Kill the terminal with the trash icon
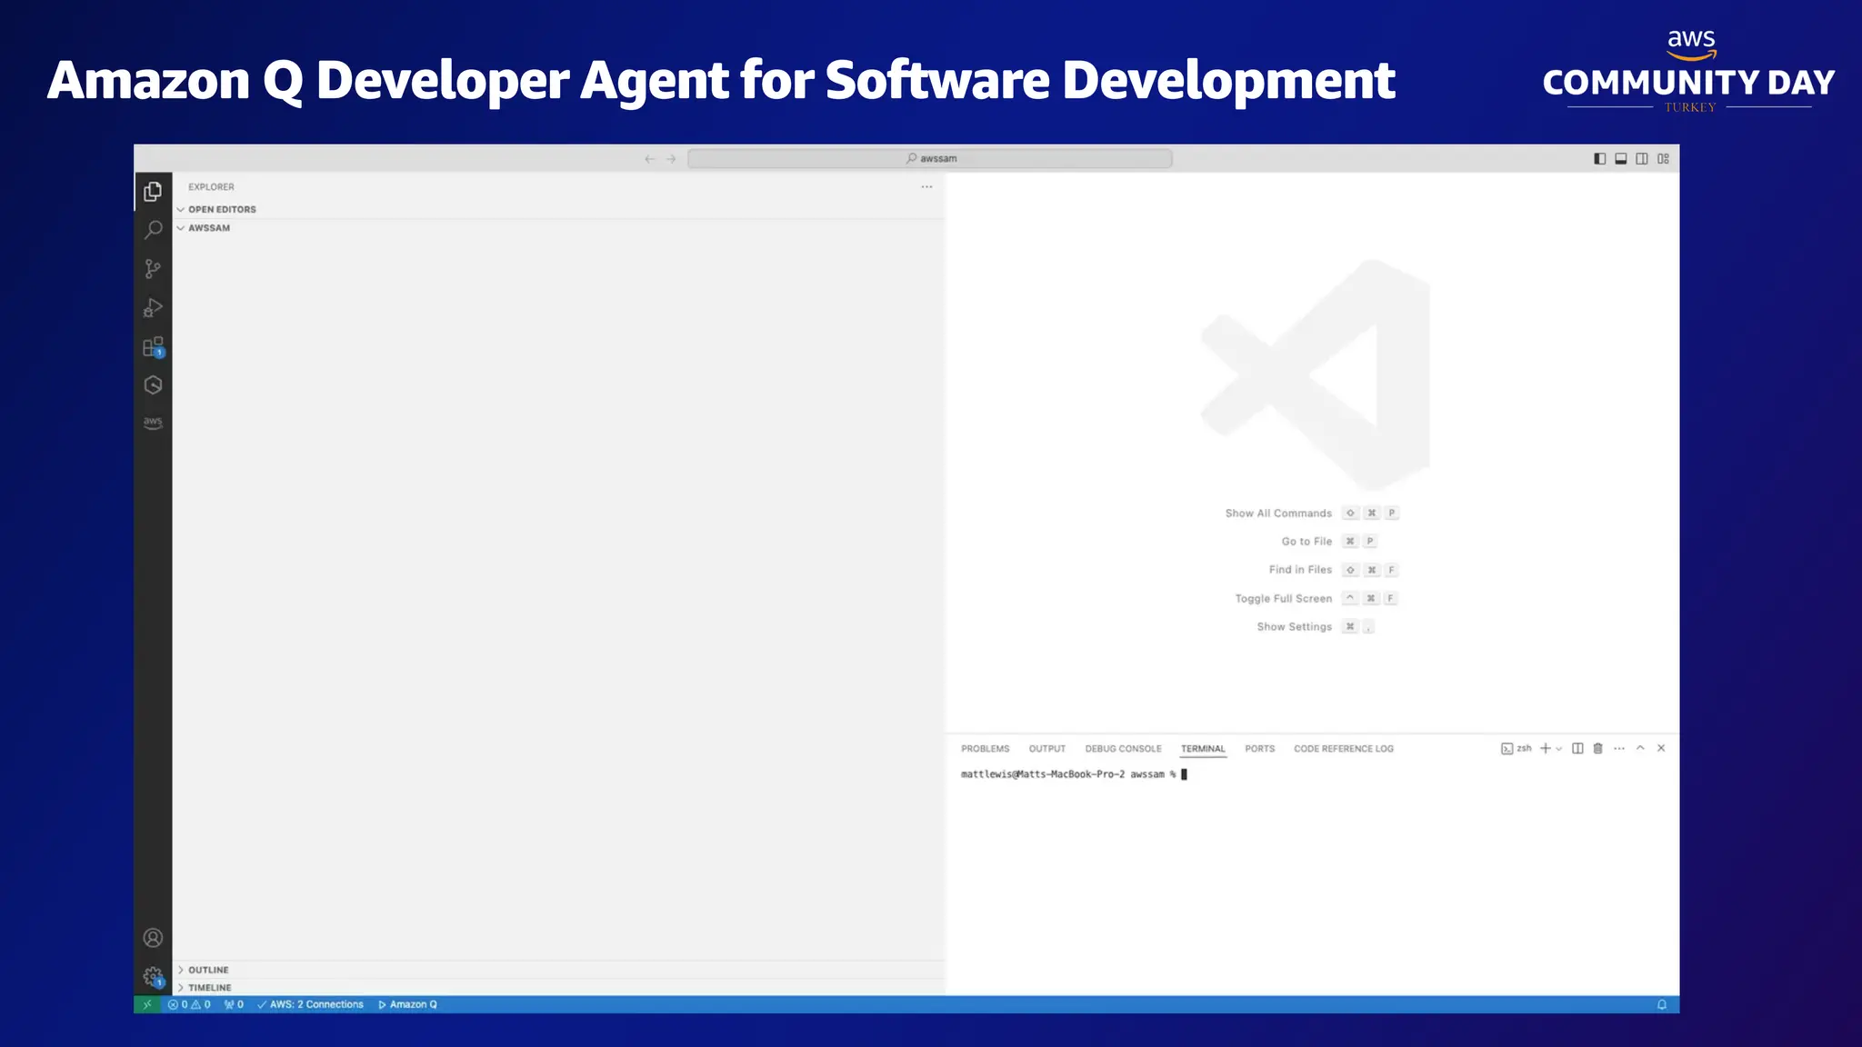Viewport: 1862px width, 1047px height. pos(1598,749)
